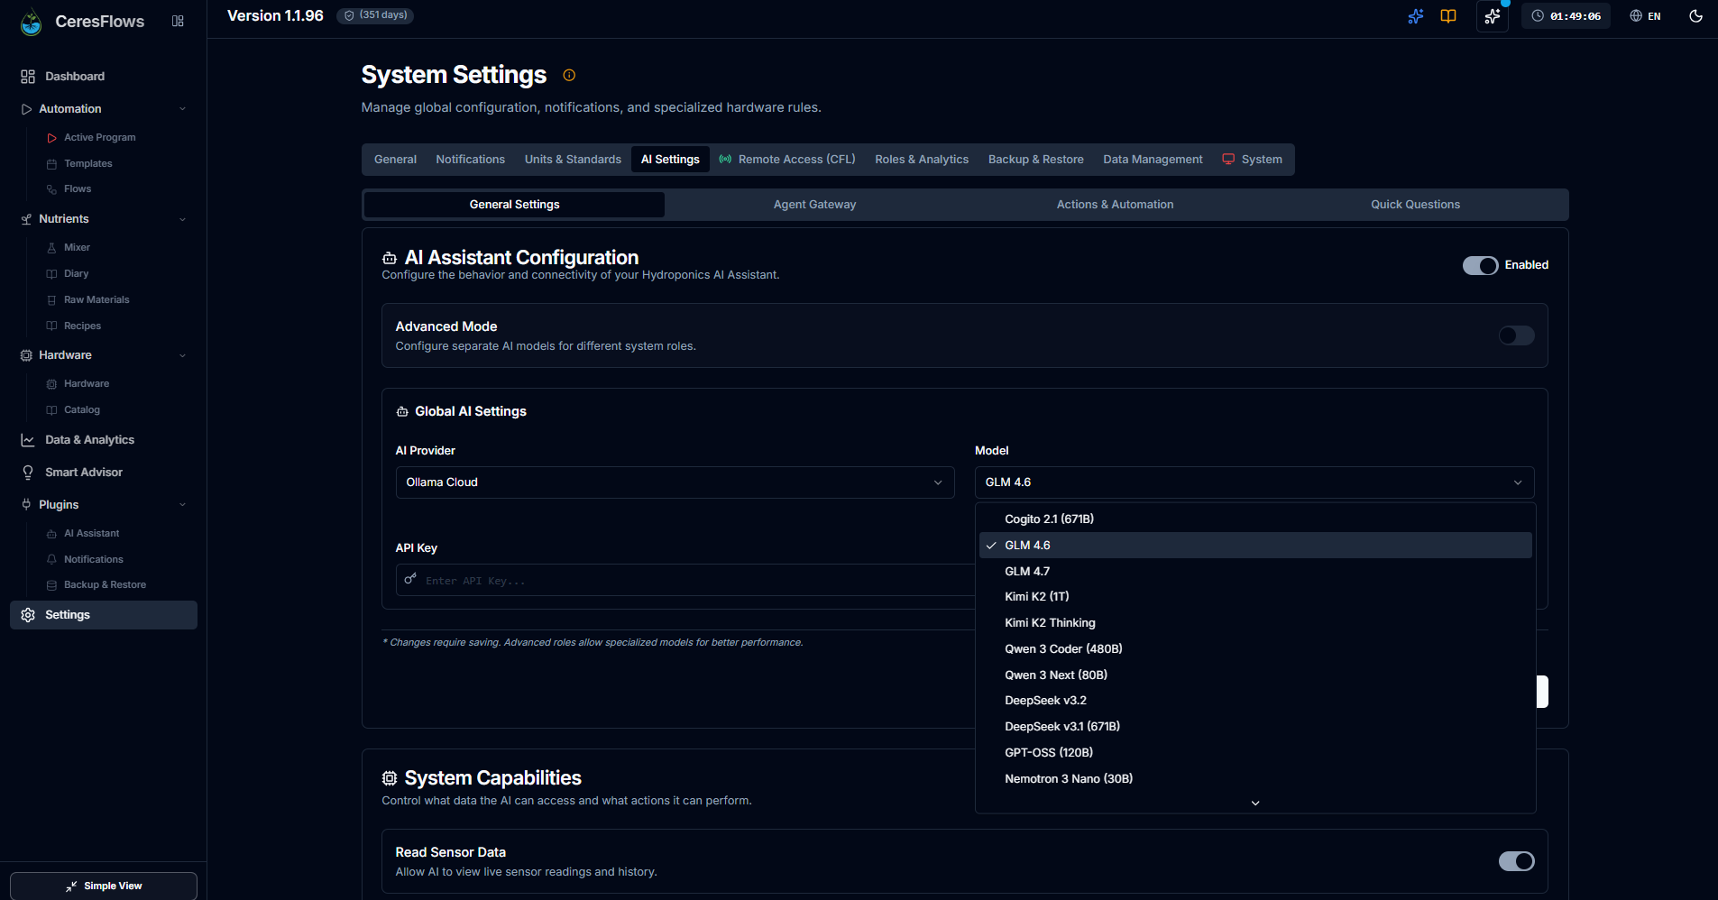Click the Settings gear item in sidebar
Screen dimensions: 1718x900
[x=104, y=615]
